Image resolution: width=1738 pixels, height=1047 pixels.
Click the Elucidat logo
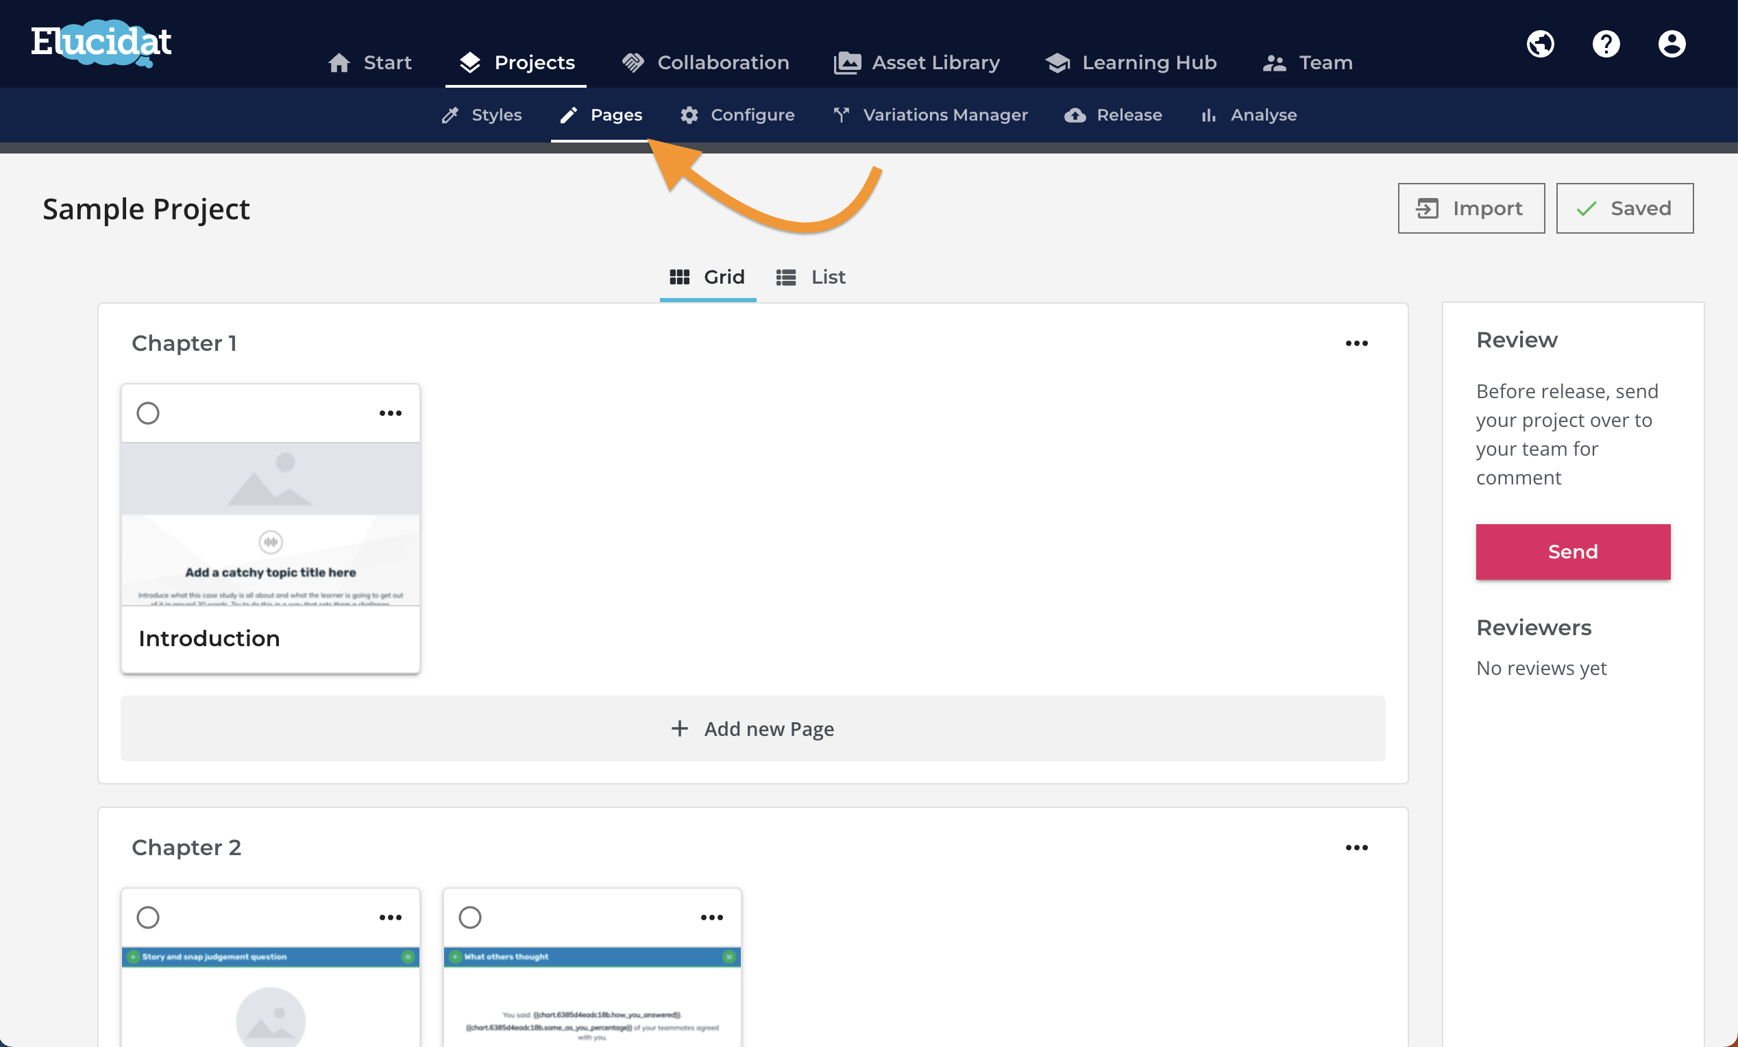101,43
